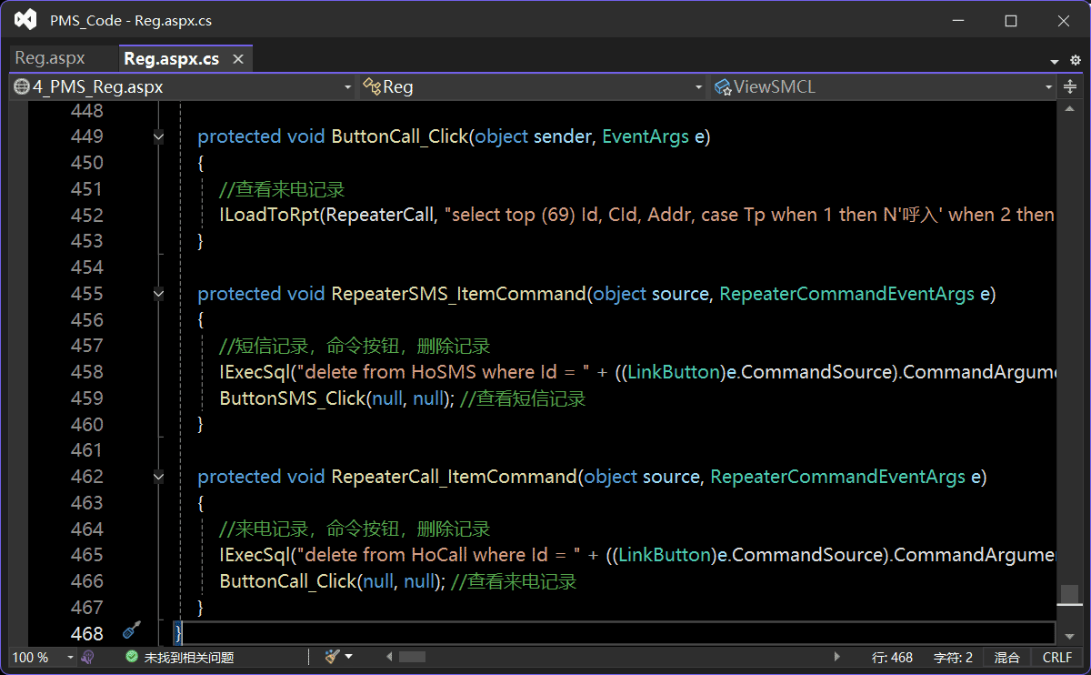Click the IntelliCode health indicator icon

pyautogui.click(x=88, y=657)
